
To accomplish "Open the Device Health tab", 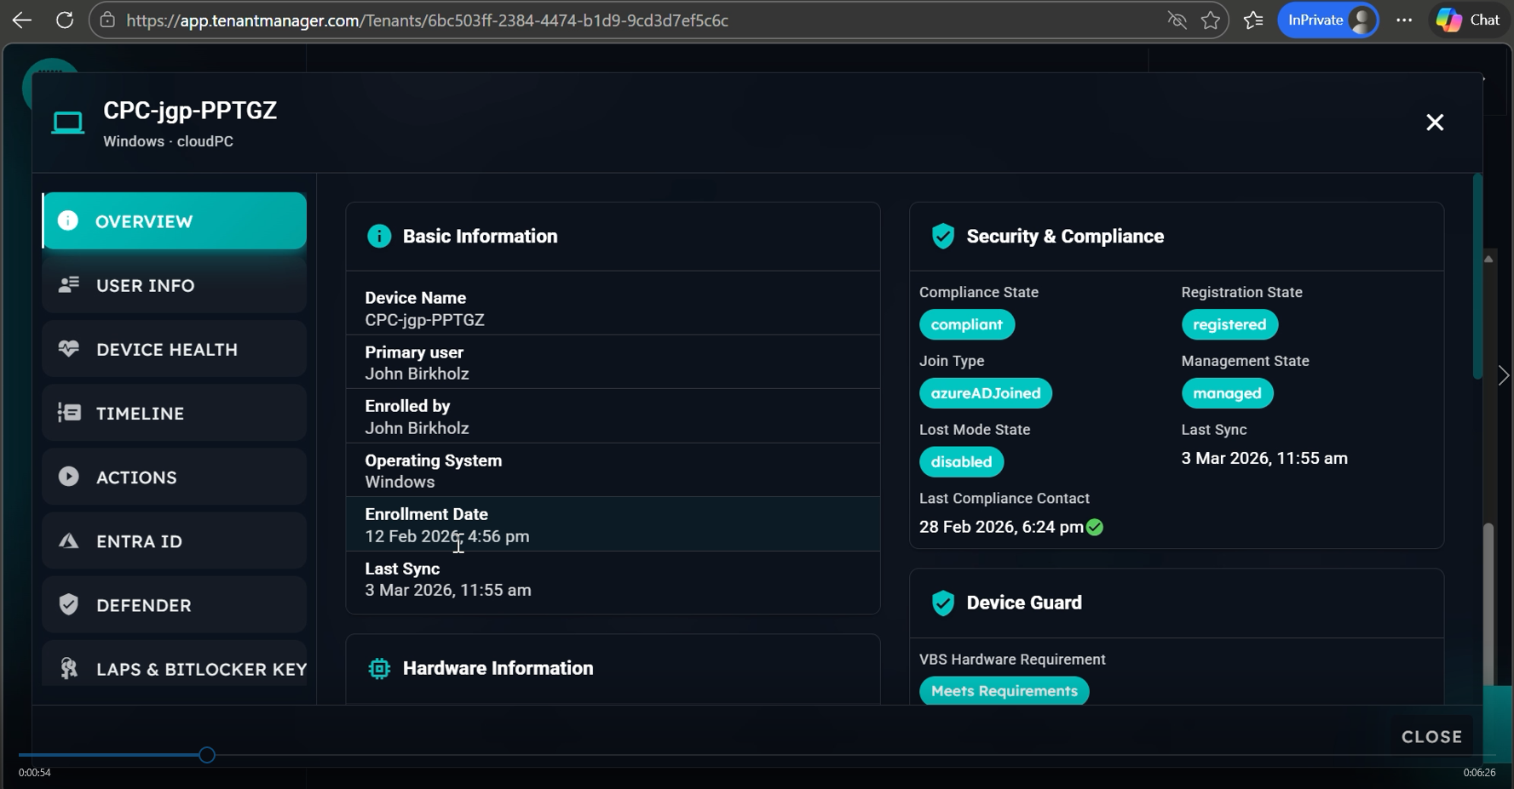I will 175,350.
